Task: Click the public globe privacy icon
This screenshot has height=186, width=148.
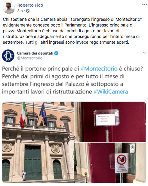Action: (x=28, y=11)
